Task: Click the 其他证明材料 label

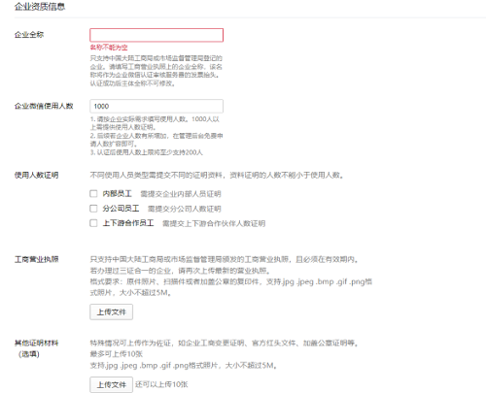Action: point(36,343)
